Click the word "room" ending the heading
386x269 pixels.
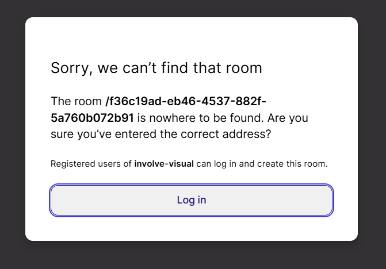tap(244, 68)
